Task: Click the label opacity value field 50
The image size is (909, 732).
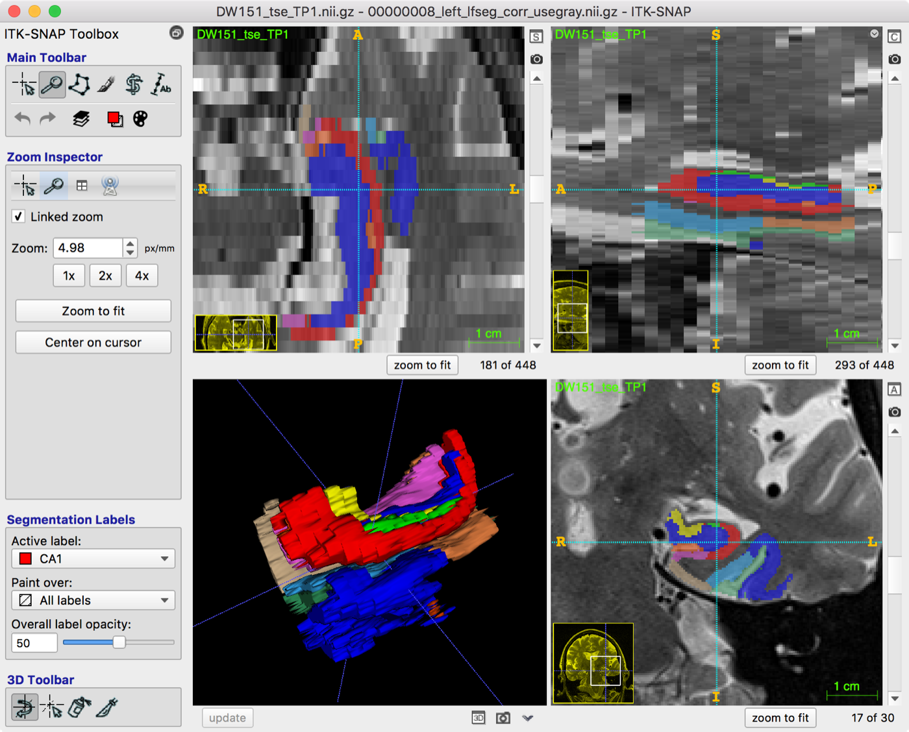Action: [x=34, y=643]
